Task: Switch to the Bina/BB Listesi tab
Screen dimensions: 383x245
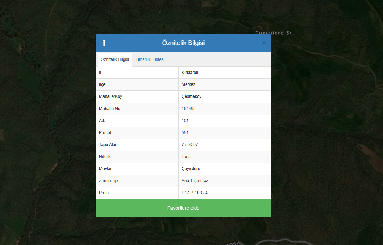Action: pos(150,59)
